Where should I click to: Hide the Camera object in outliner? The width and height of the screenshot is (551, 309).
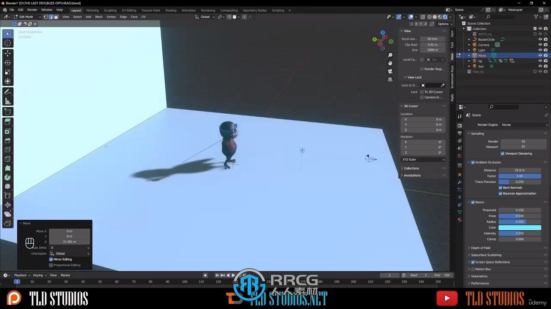tap(540, 45)
